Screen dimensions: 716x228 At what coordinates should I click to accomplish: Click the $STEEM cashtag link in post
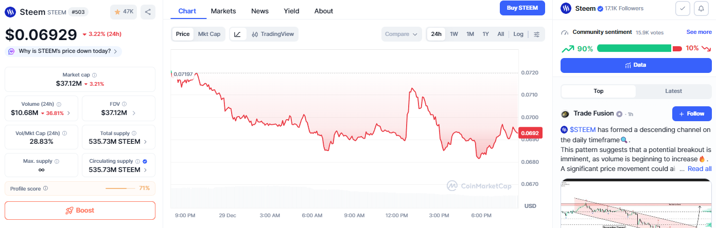pos(582,130)
